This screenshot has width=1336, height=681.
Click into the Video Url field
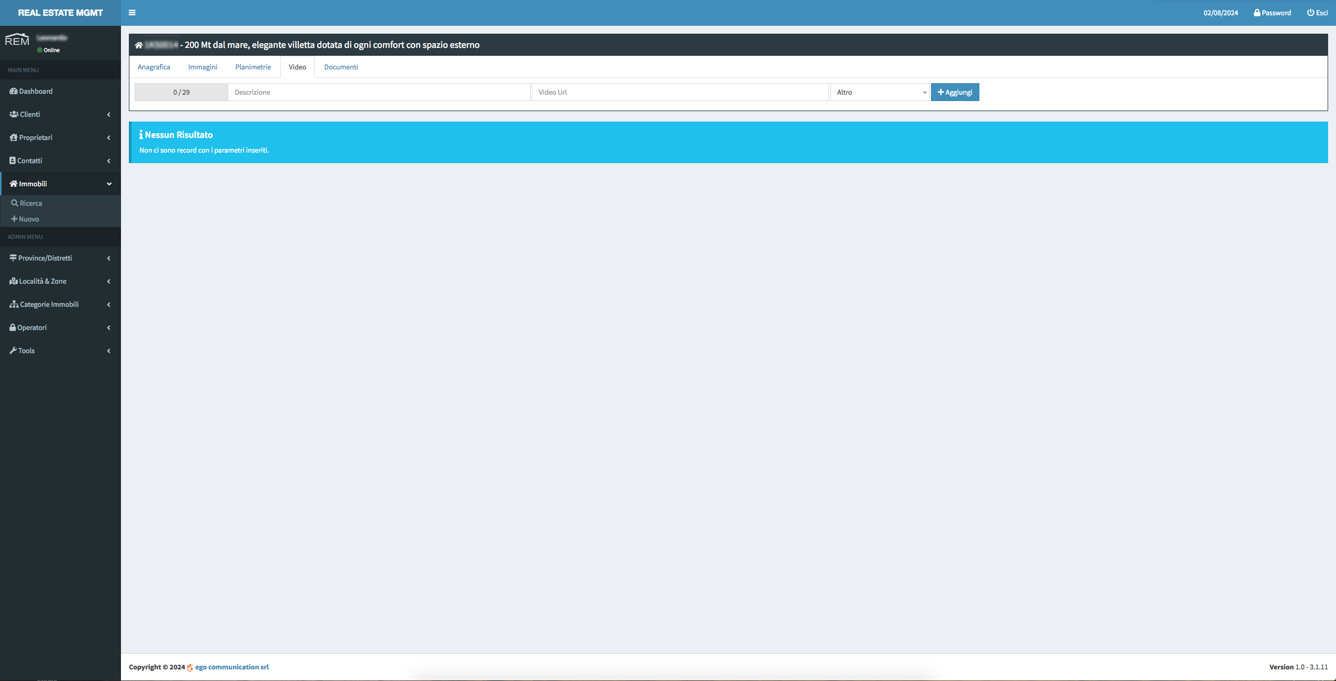pyautogui.click(x=680, y=92)
